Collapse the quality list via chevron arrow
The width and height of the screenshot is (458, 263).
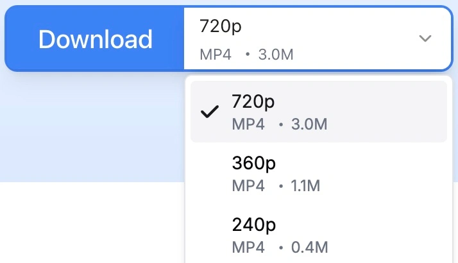pos(425,38)
